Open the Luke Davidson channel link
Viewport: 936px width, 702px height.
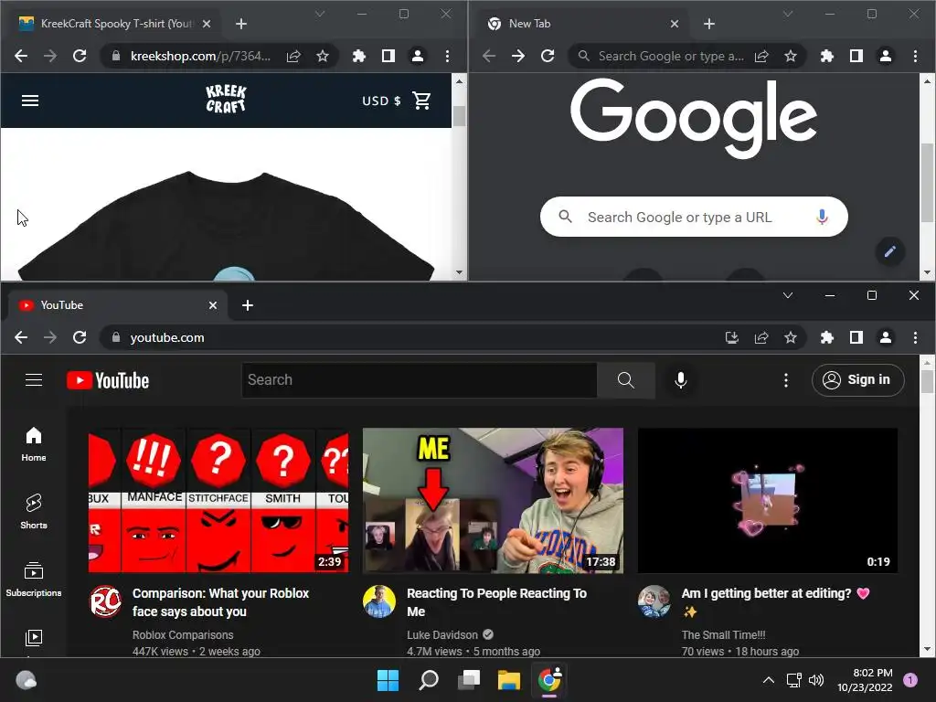click(x=442, y=635)
